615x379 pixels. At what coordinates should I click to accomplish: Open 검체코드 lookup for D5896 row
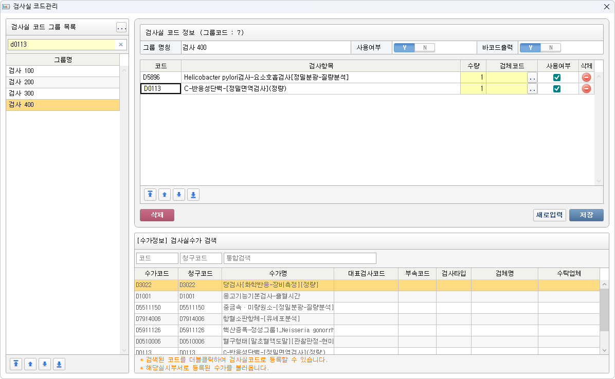pos(532,78)
